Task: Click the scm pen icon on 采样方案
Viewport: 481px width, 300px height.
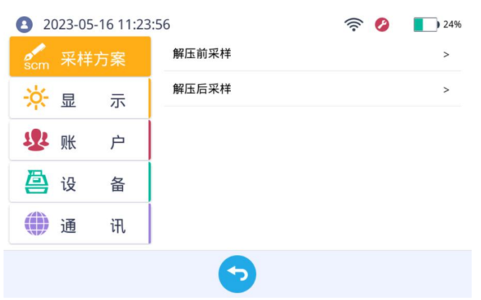Action: (x=36, y=58)
